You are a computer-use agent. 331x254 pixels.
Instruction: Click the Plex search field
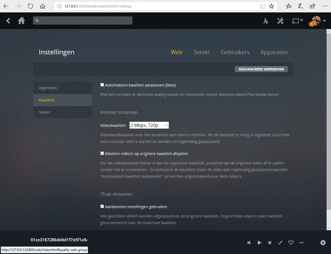[x=82, y=20]
